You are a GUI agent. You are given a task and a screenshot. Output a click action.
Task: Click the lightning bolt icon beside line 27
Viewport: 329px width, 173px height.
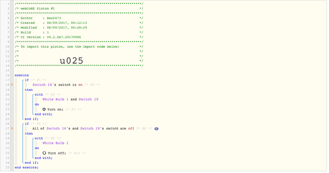12,129
